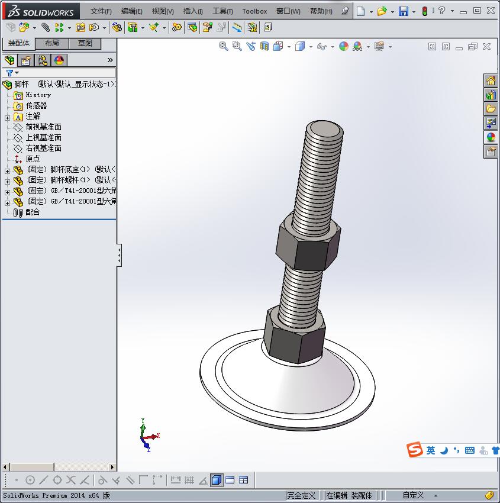This screenshot has height=503, width=500.
Task: Click the Insert Components icon in assembly toolbar
Action: (x=24, y=28)
